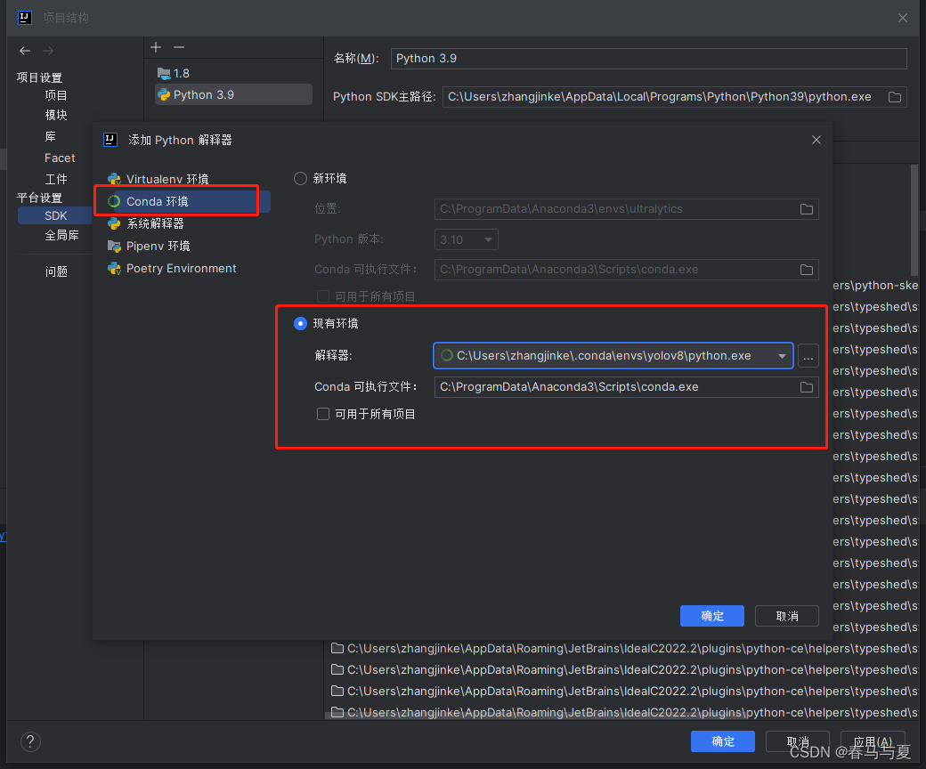The image size is (926, 769).
Task: Close the 添加 Python 解释器 dialog
Action: [x=816, y=140]
